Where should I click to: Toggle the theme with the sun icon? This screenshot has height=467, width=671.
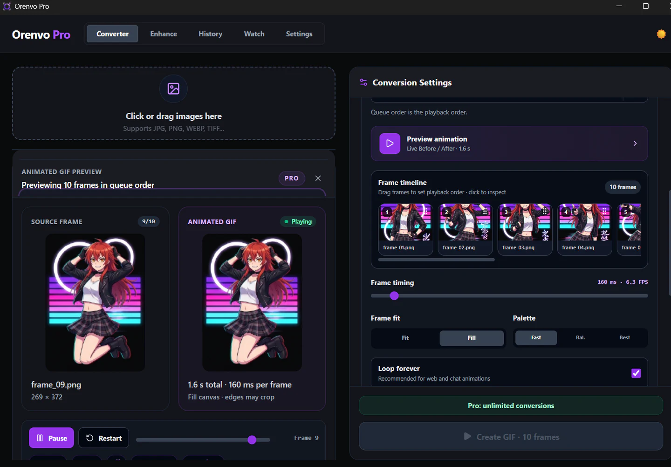coord(661,34)
